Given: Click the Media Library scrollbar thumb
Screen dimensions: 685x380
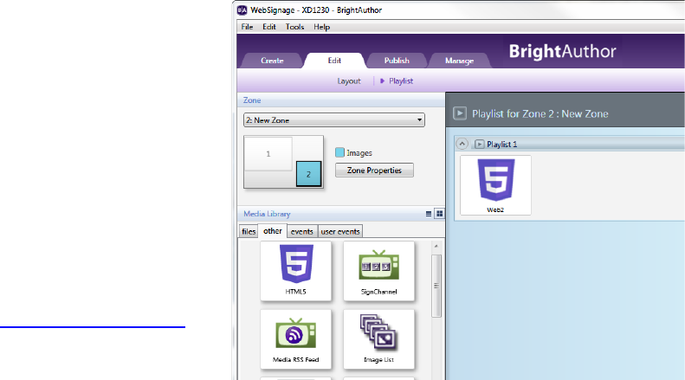Looking at the screenshot, I should (x=436, y=286).
